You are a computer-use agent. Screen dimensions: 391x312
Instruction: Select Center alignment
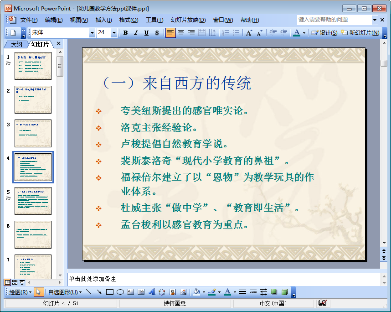coord(181,33)
